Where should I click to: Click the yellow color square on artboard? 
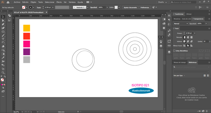[x=27, y=28]
